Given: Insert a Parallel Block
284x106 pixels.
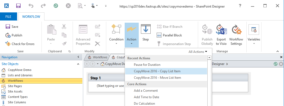Looking at the screenshot, I should point(169,35).
